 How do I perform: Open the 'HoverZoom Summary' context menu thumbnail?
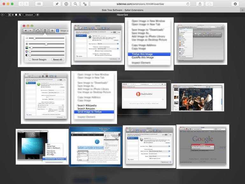[42, 147]
